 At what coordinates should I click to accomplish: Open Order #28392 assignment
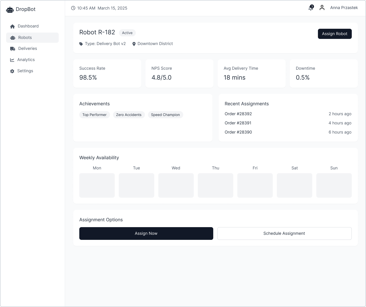coord(238,114)
